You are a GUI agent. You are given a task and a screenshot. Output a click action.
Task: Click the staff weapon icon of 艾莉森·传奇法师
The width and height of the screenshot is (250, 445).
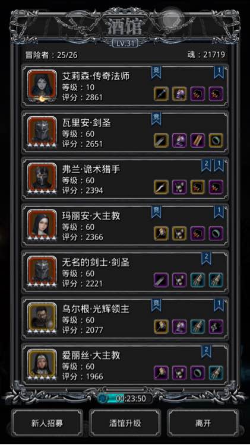click(x=161, y=94)
